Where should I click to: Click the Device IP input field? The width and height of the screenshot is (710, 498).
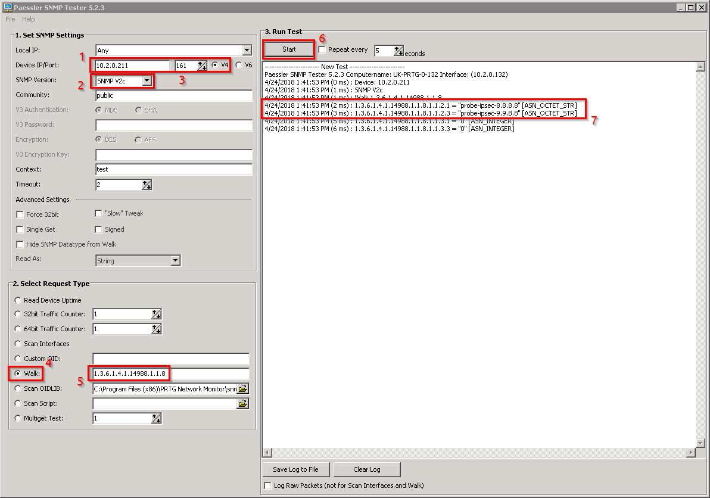[x=132, y=66]
